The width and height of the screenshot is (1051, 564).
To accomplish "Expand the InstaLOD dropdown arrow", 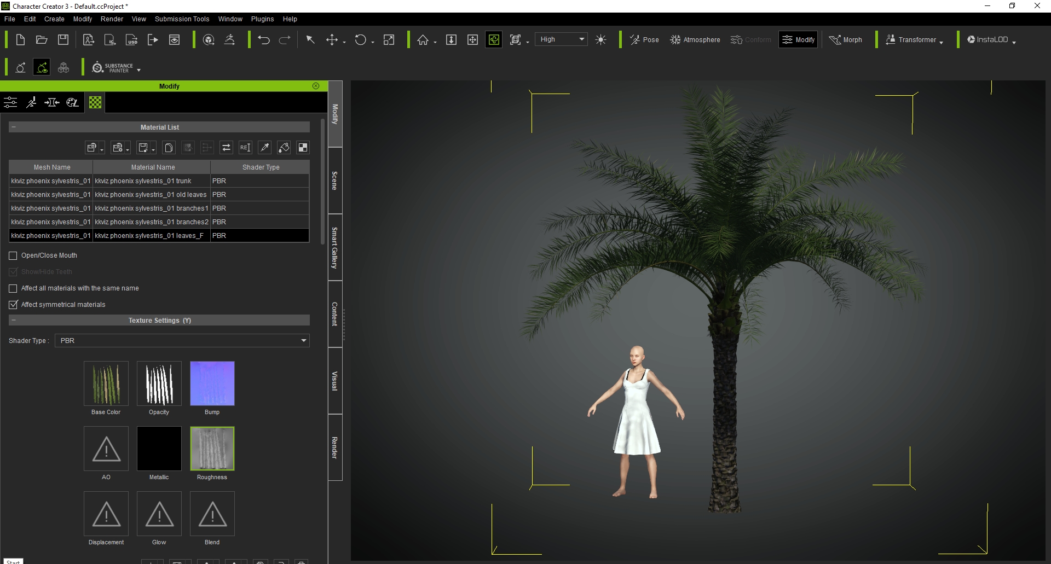I will pyautogui.click(x=1014, y=42).
